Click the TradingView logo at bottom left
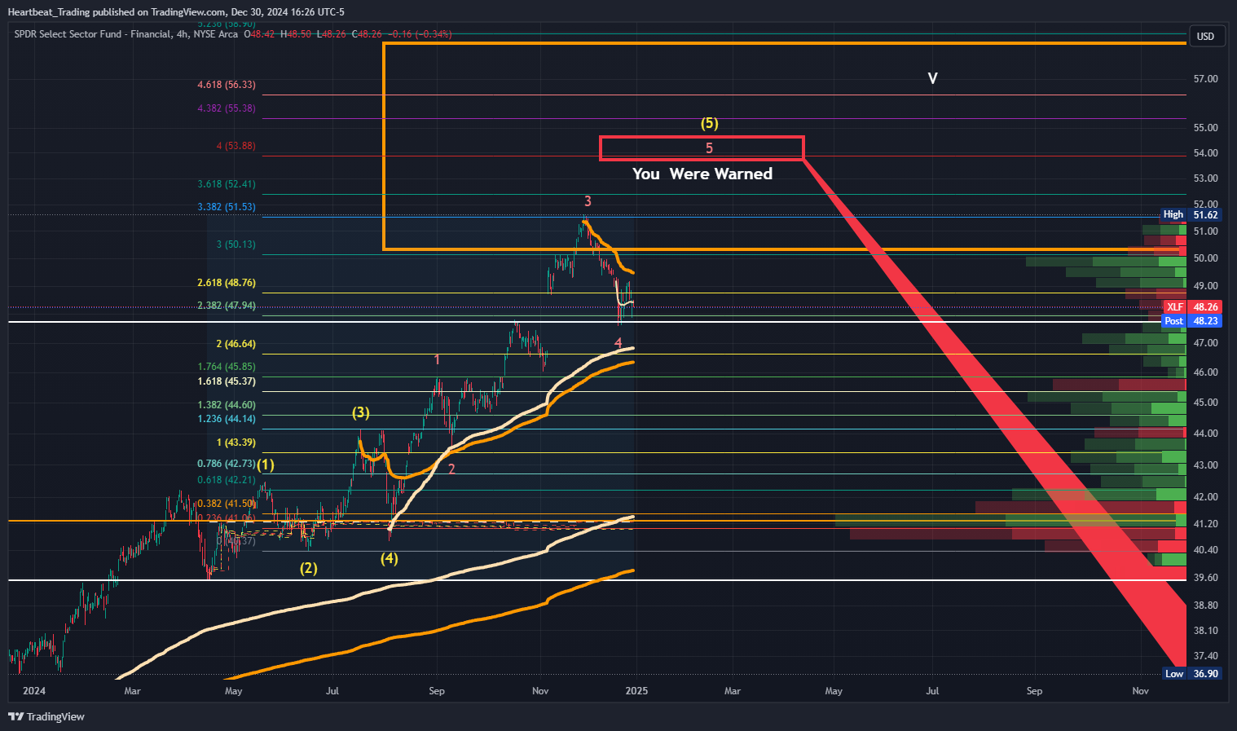 (46, 716)
